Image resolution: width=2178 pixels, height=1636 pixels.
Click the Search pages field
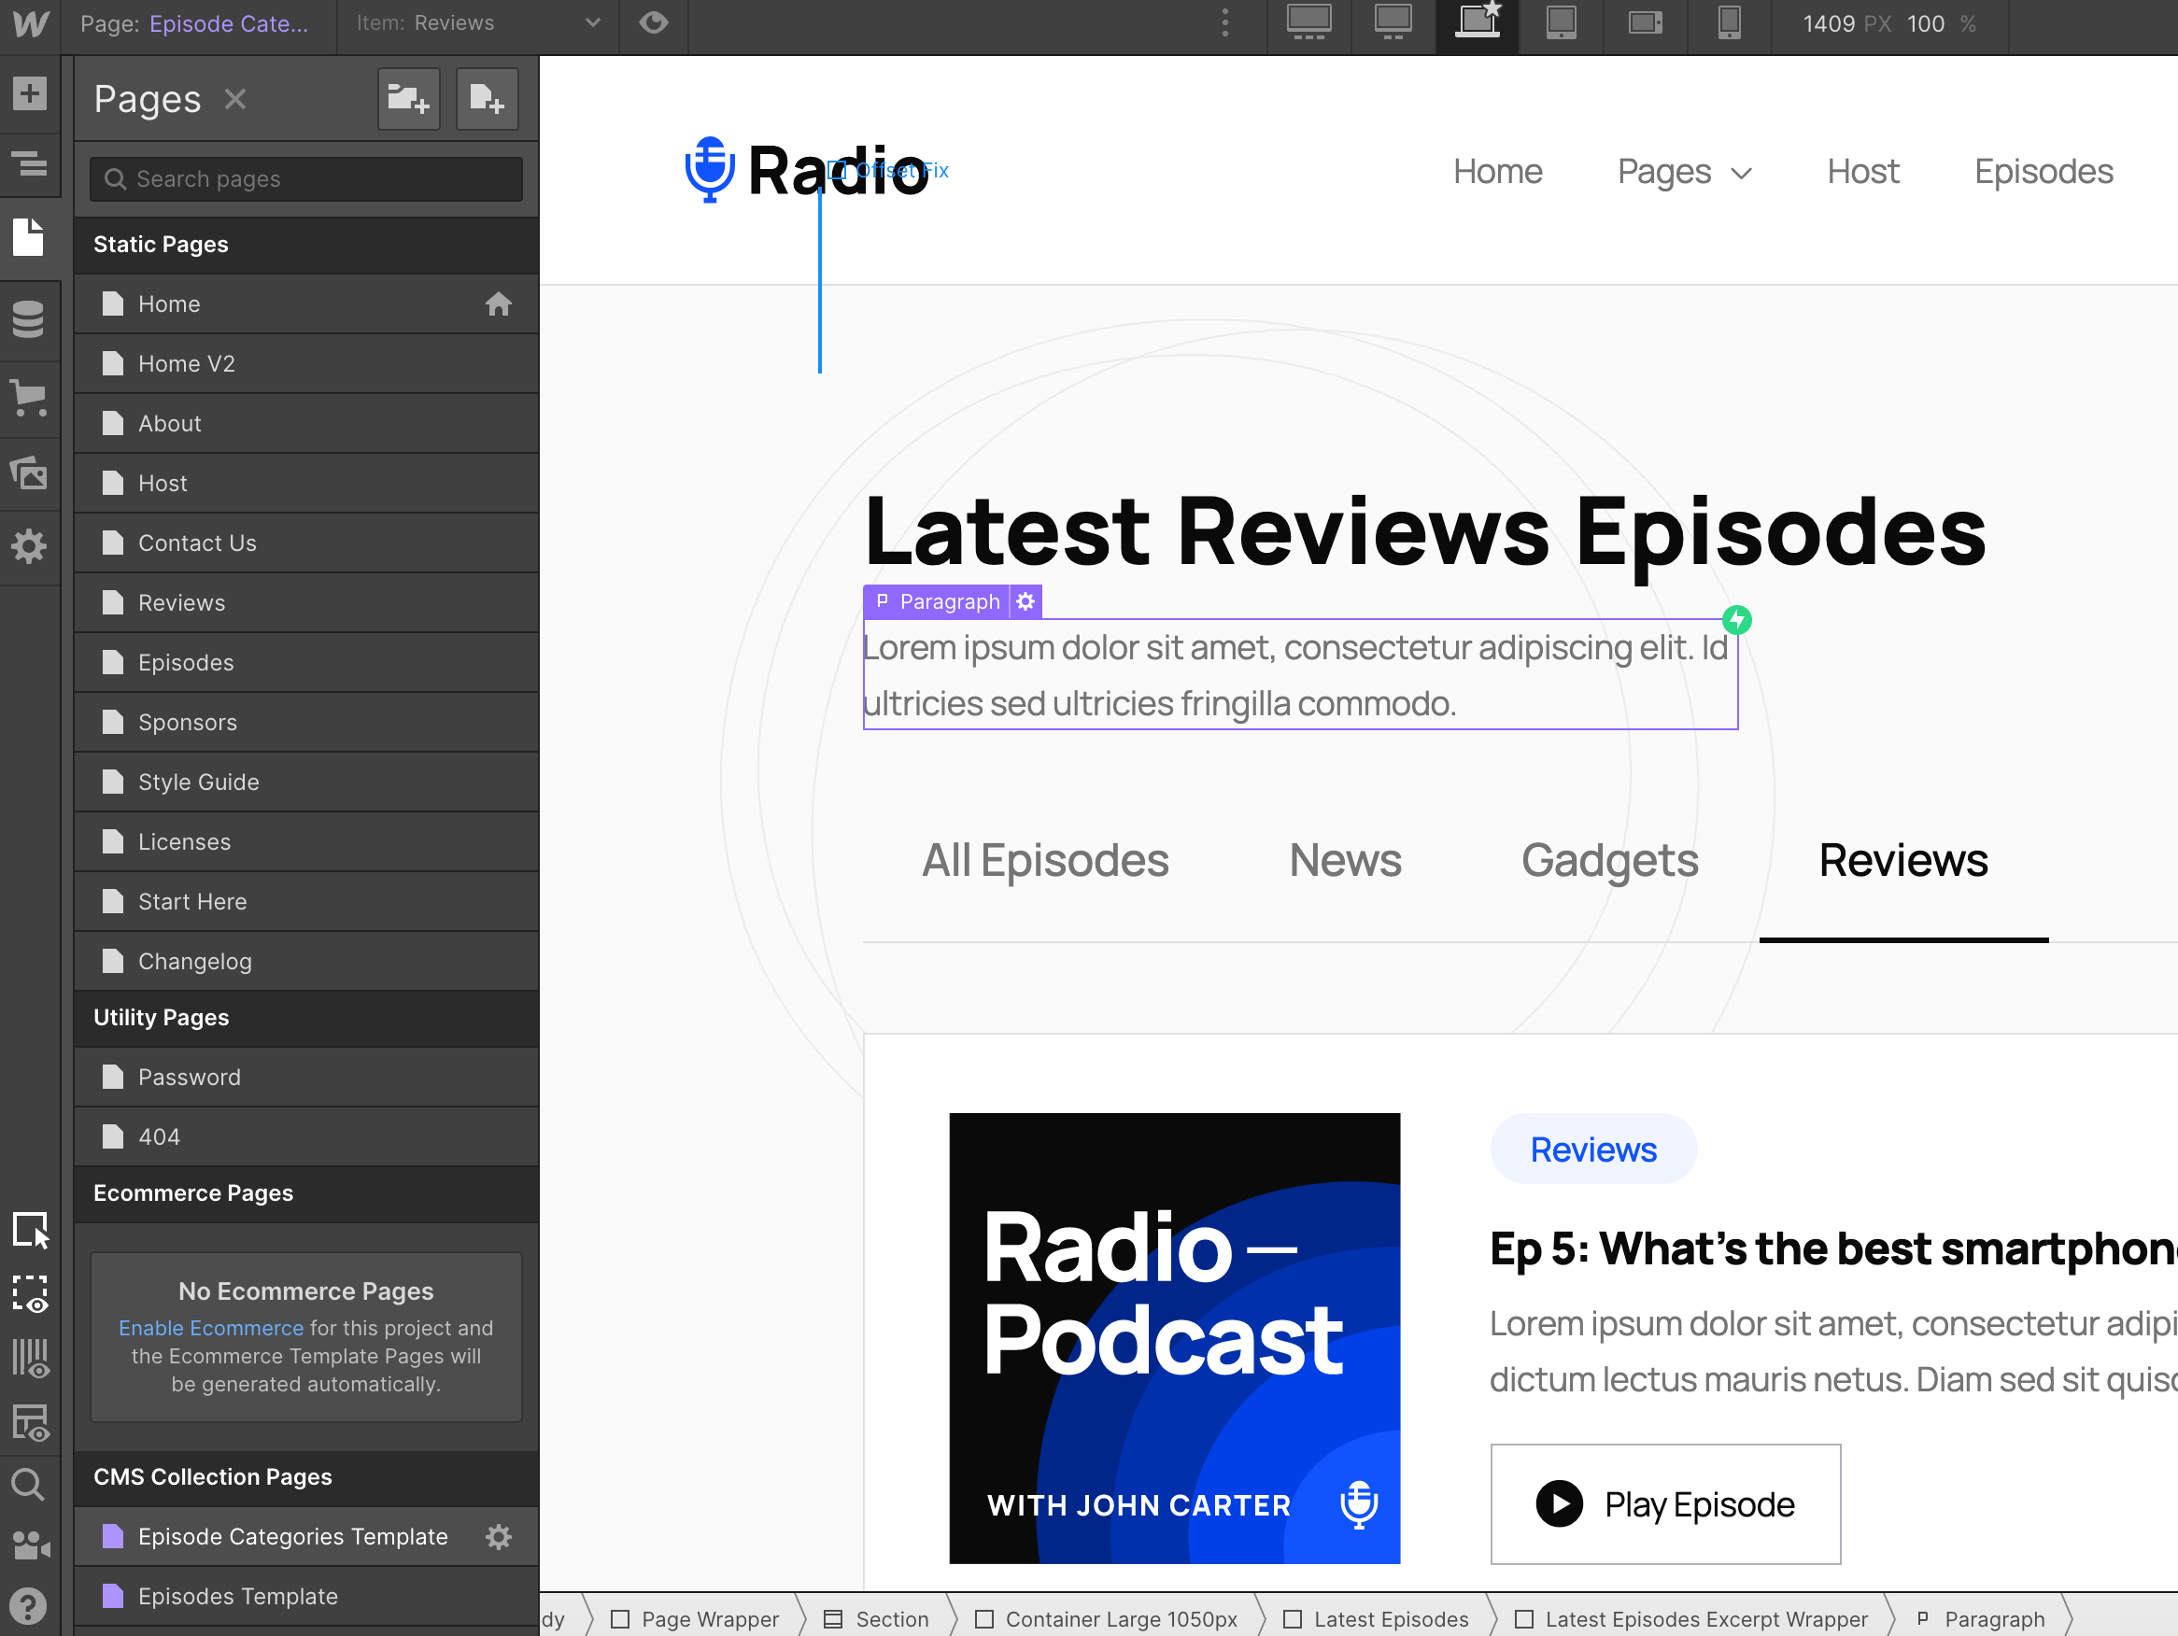306,179
